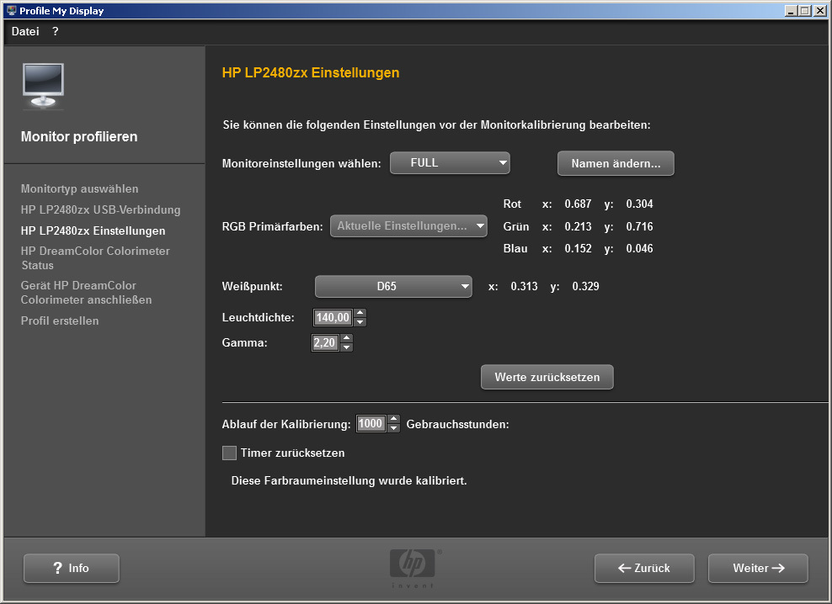Increase Gamma with the up arrow

pyautogui.click(x=346, y=338)
